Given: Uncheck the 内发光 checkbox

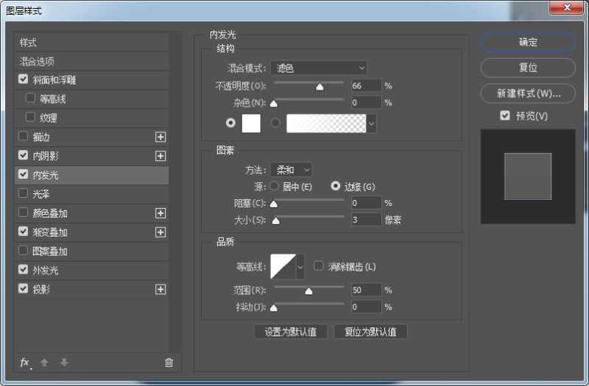Looking at the screenshot, I should tap(24, 174).
